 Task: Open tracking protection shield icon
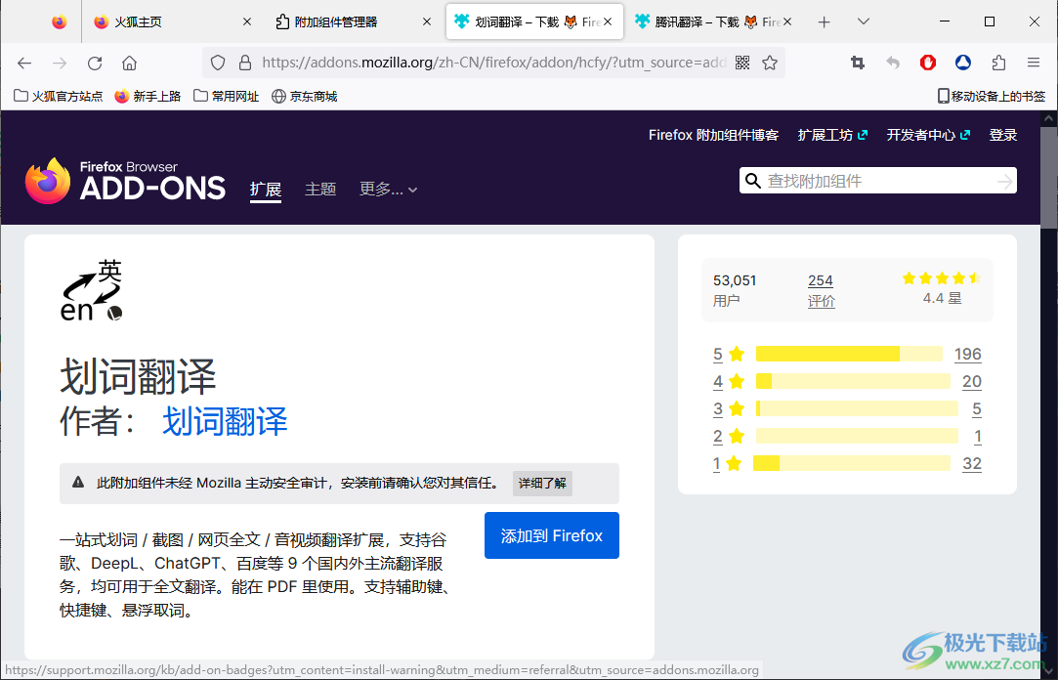click(218, 63)
